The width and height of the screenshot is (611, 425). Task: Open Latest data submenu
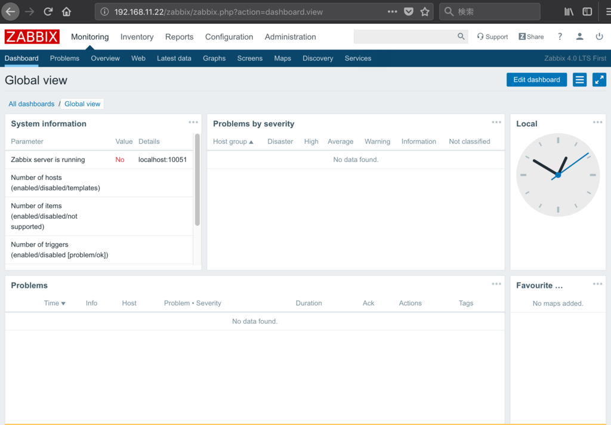(174, 58)
